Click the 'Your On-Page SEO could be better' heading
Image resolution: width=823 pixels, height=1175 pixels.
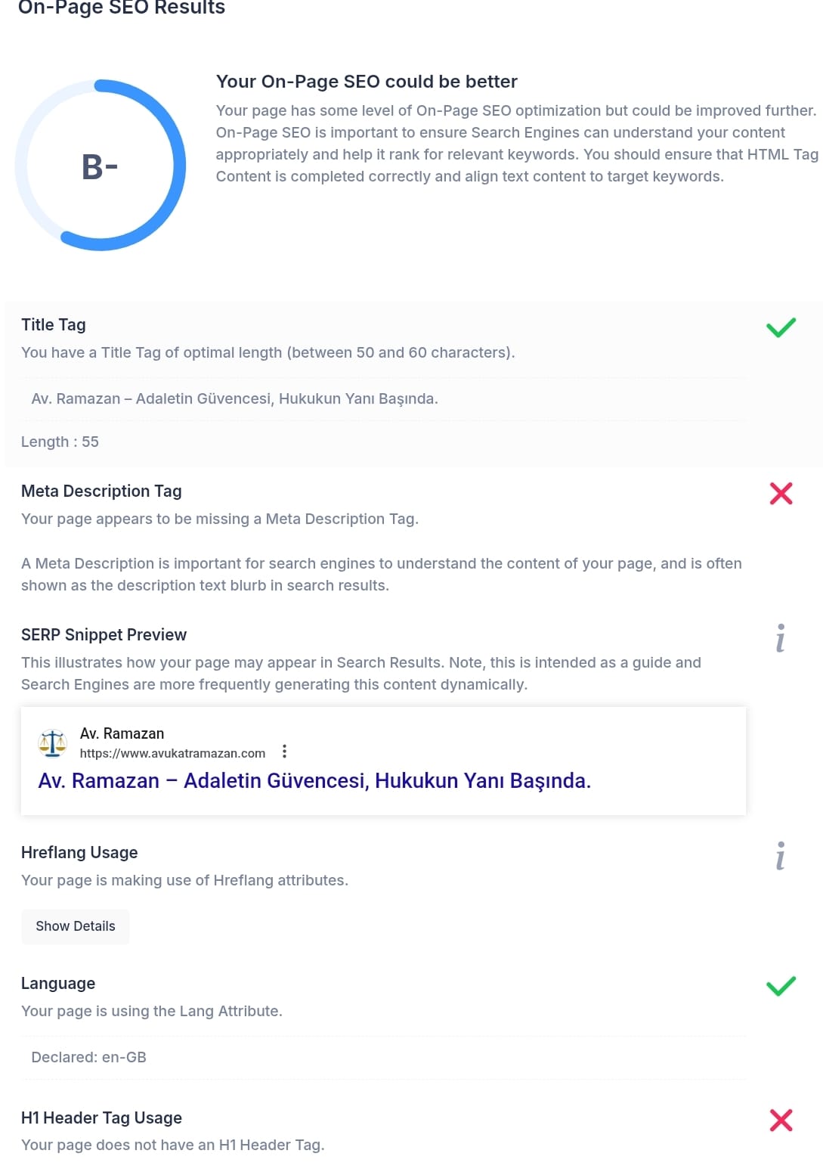coord(367,82)
